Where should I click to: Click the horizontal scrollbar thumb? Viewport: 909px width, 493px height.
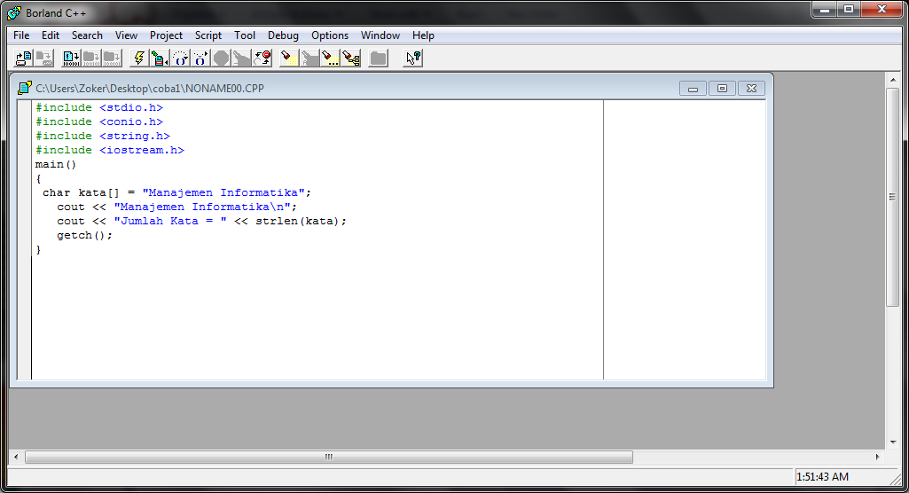(x=329, y=457)
